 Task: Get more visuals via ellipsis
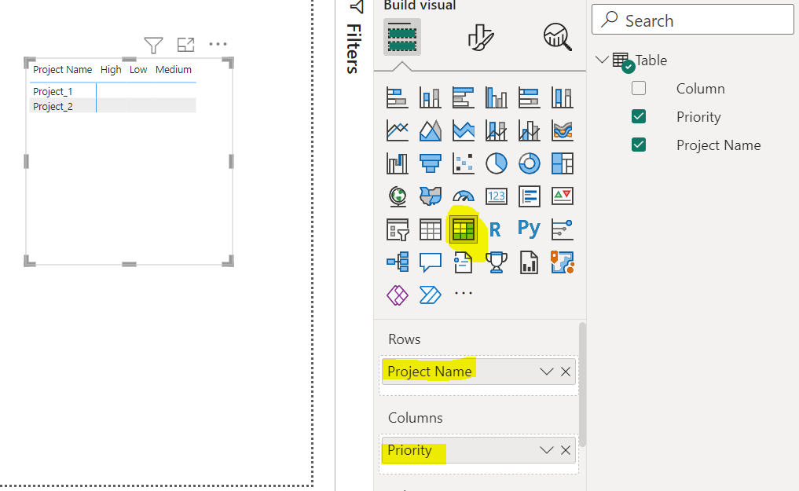(464, 293)
